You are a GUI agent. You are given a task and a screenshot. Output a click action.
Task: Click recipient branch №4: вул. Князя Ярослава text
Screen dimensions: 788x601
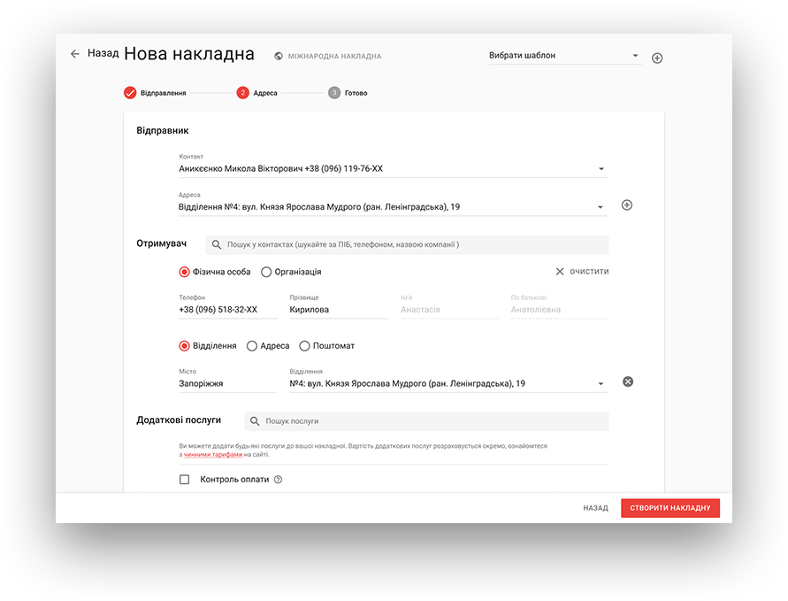pyautogui.click(x=408, y=384)
